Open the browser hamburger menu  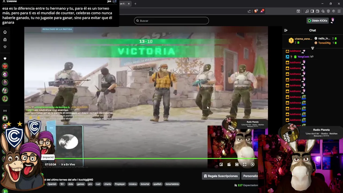click(x=339, y=11)
